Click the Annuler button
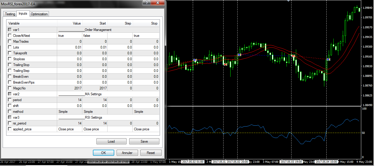This screenshot has width=375, height=166. pos(127,153)
